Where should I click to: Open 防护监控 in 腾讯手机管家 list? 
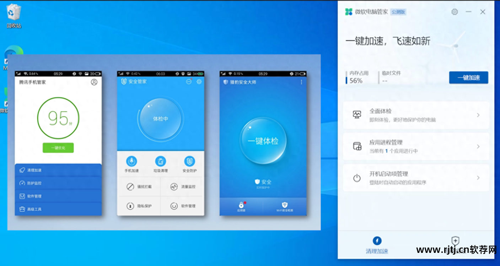(x=58, y=183)
